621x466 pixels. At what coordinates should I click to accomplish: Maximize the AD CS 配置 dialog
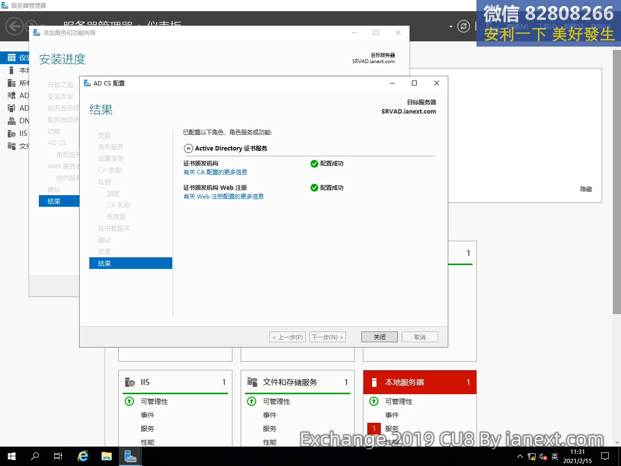coord(414,83)
